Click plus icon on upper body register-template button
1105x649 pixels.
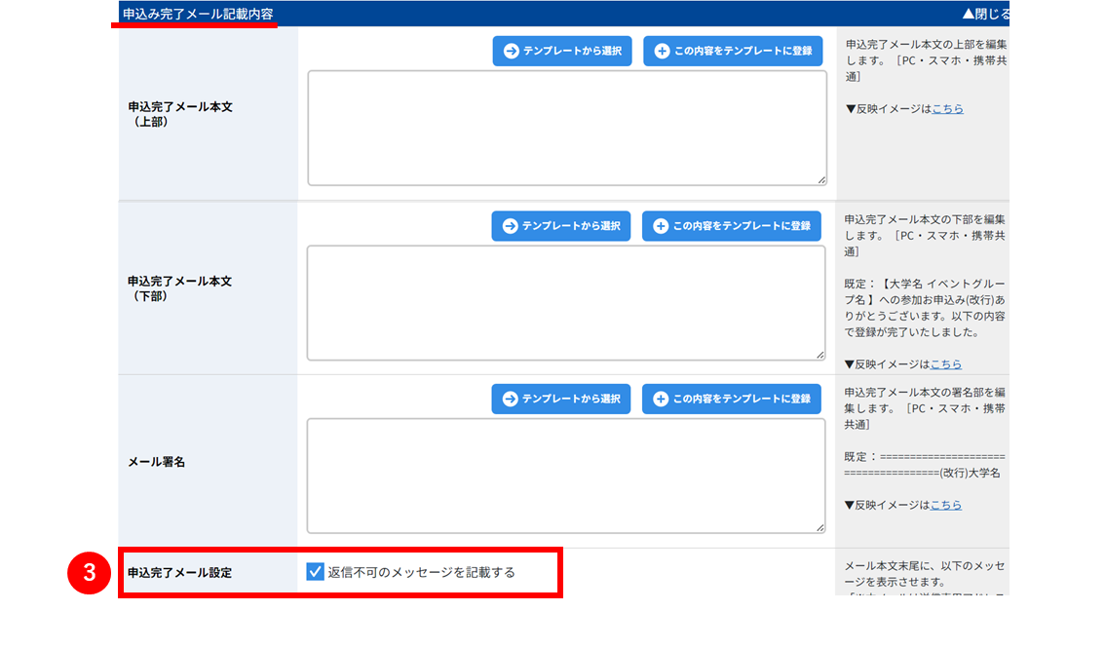point(662,51)
